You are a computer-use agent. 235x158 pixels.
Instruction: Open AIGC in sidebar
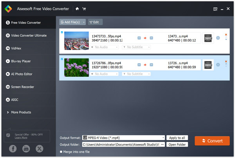click(x=29, y=100)
